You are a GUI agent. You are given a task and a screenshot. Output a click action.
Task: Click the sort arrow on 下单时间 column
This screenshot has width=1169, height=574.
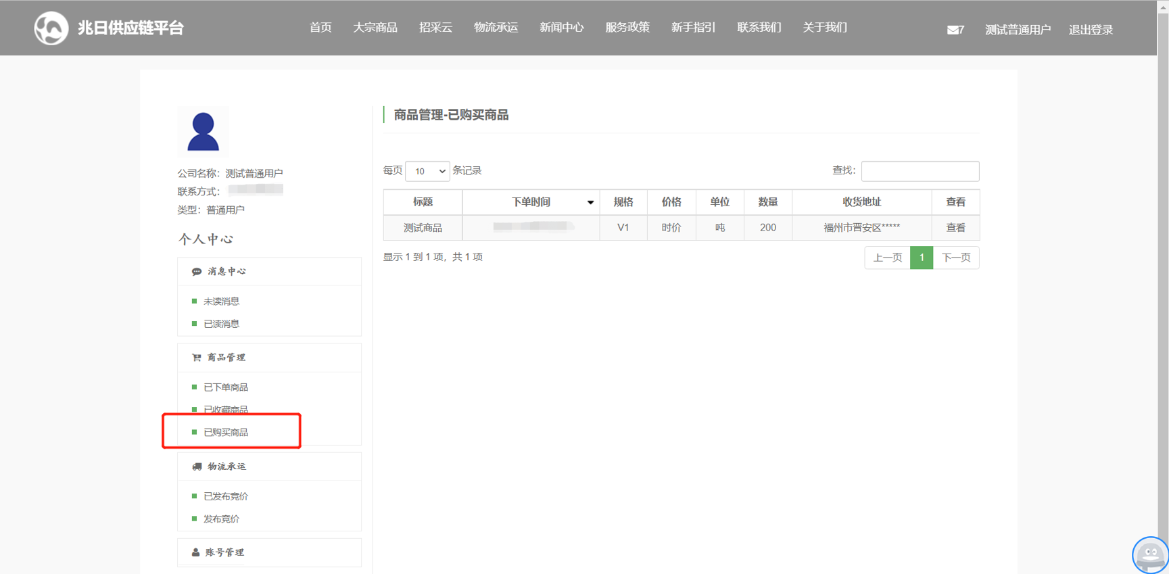(x=590, y=203)
